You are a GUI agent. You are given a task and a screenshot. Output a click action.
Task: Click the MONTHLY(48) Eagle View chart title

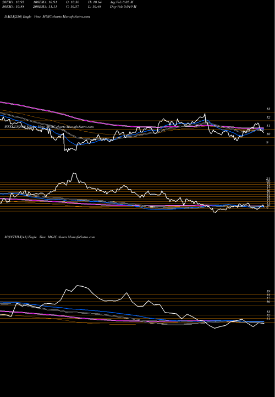pos(50,237)
